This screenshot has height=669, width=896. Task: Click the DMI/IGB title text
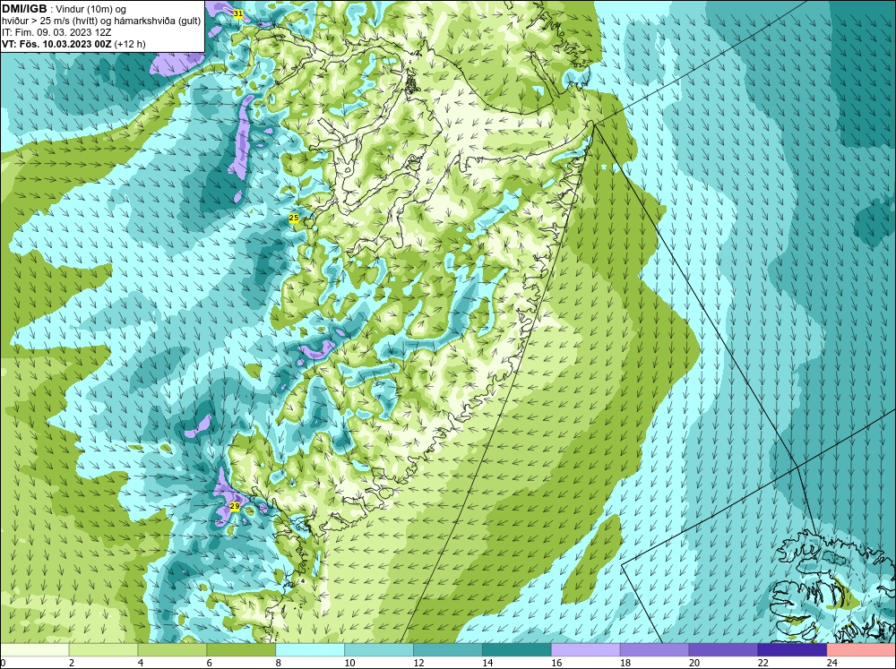[24, 9]
